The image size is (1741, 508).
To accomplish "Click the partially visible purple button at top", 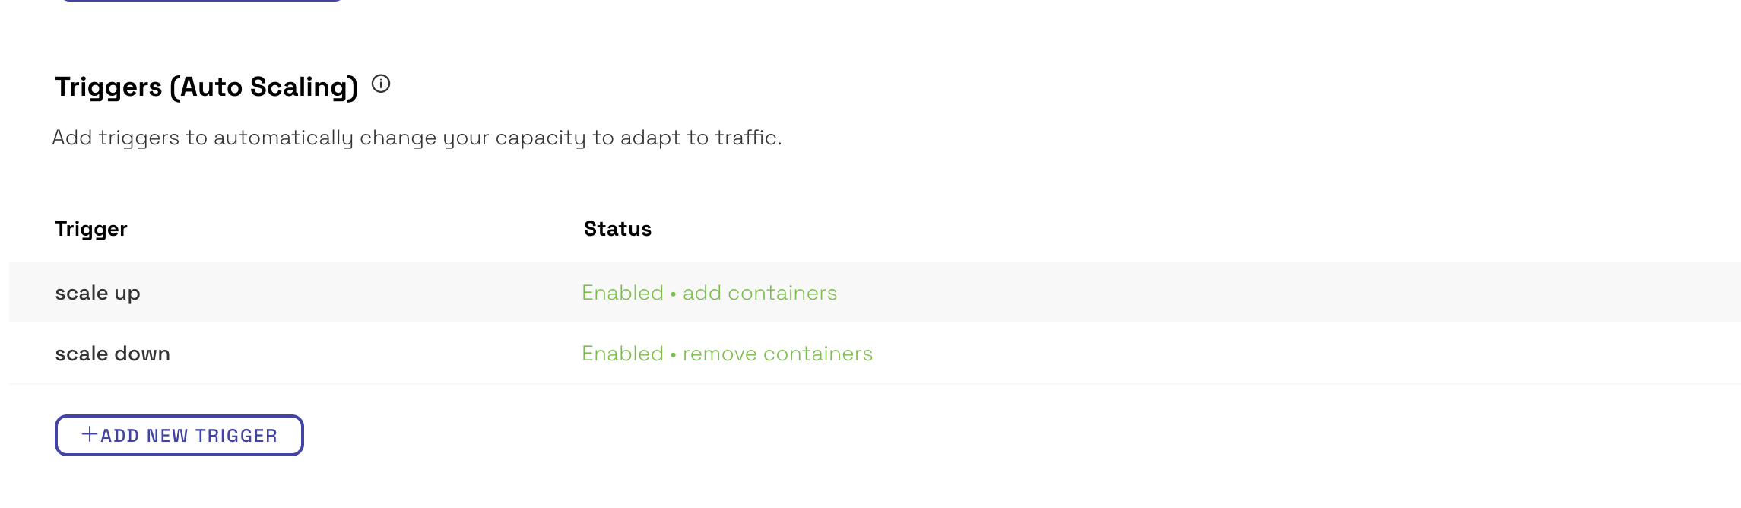I will click(201, 1).
